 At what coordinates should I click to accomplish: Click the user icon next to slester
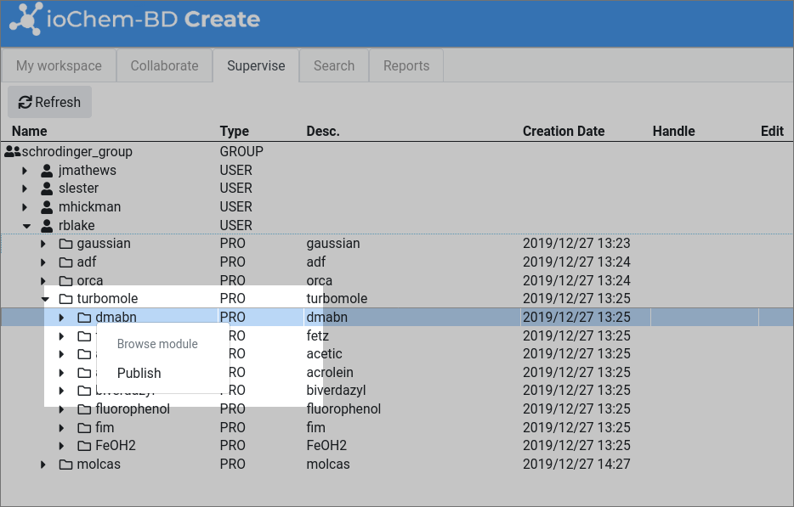point(47,188)
